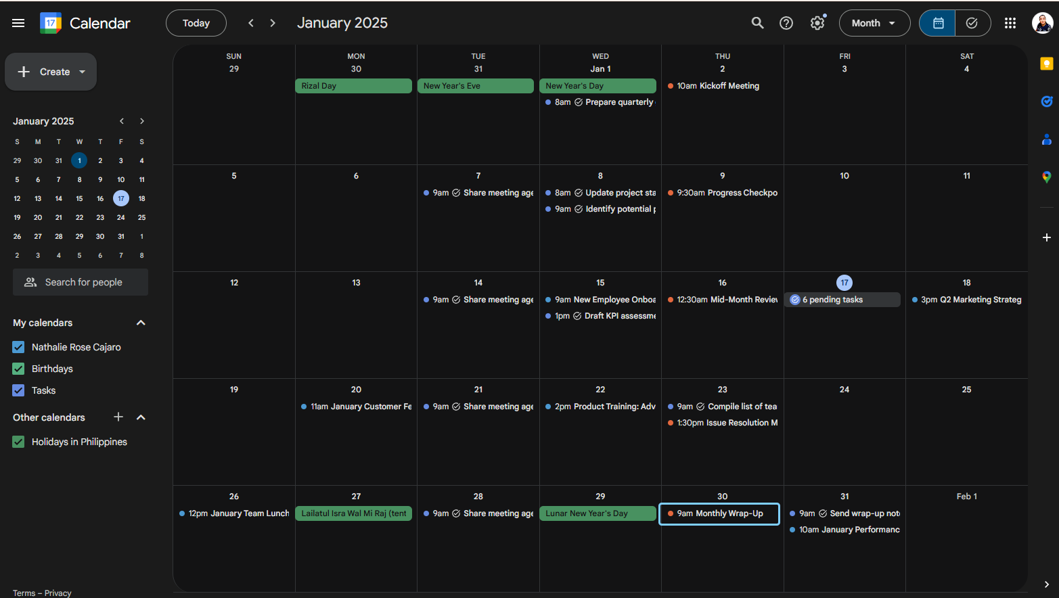Collapse the Other calendars section
The width and height of the screenshot is (1059, 598).
click(x=141, y=417)
